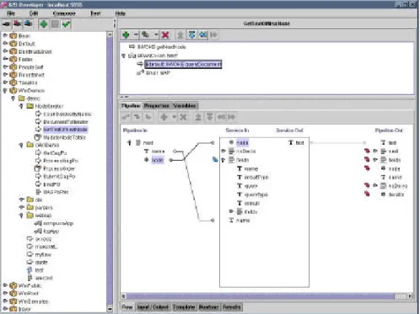Select the highlighted INVOKE queryDocument step
The width and height of the screenshot is (420, 314).
183,64
